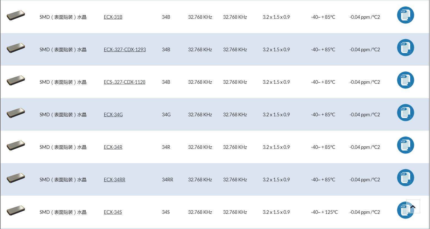Open the ECX-34S product link
Image resolution: width=430 pixels, height=229 pixels.
point(113,212)
